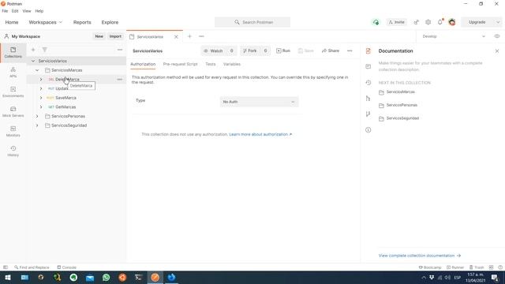Click the filter collections icon
The width and height of the screenshot is (505, 284).
coord(44,50)
